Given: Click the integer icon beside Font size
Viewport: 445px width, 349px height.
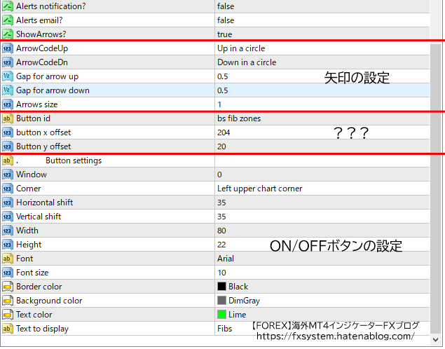Looking at the screenshot, I should 8,273.
